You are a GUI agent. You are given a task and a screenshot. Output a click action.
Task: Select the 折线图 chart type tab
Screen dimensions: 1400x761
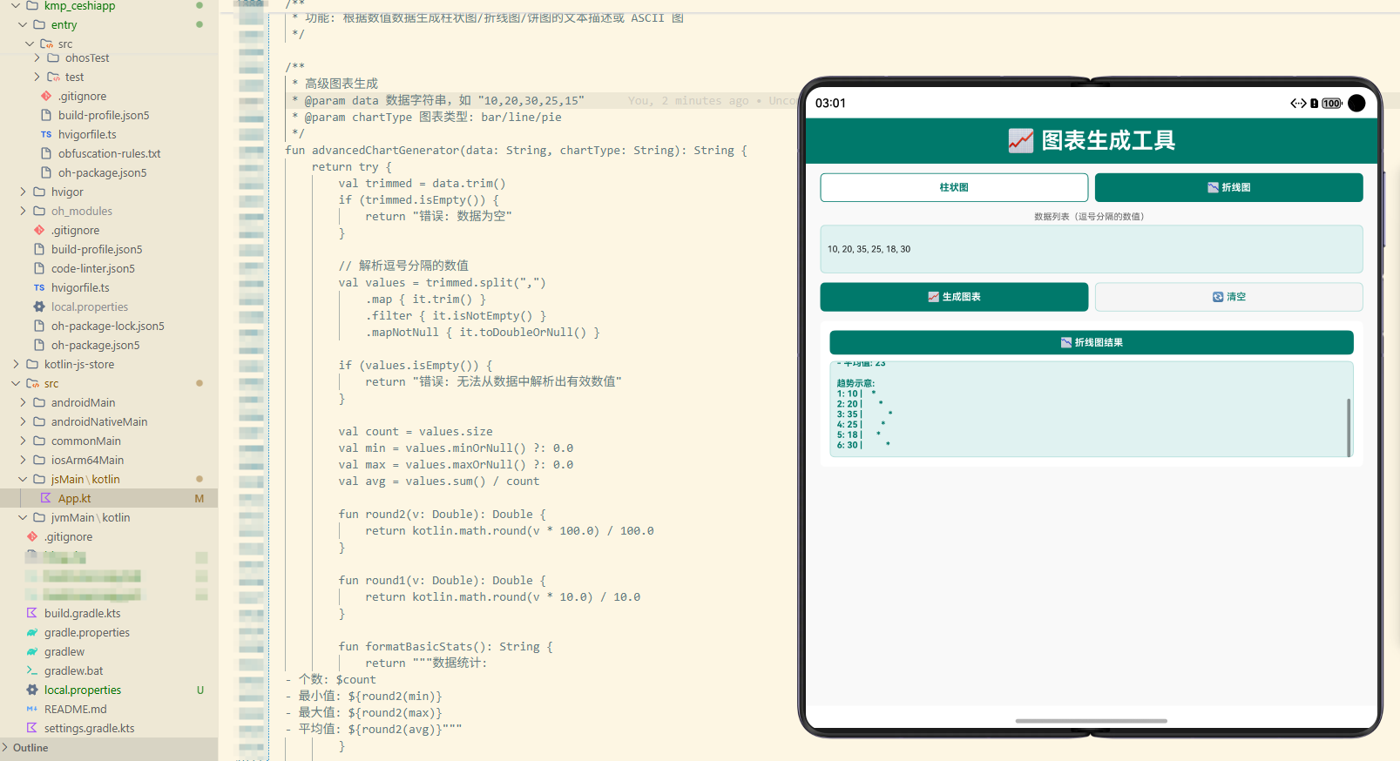[1228, 187]
